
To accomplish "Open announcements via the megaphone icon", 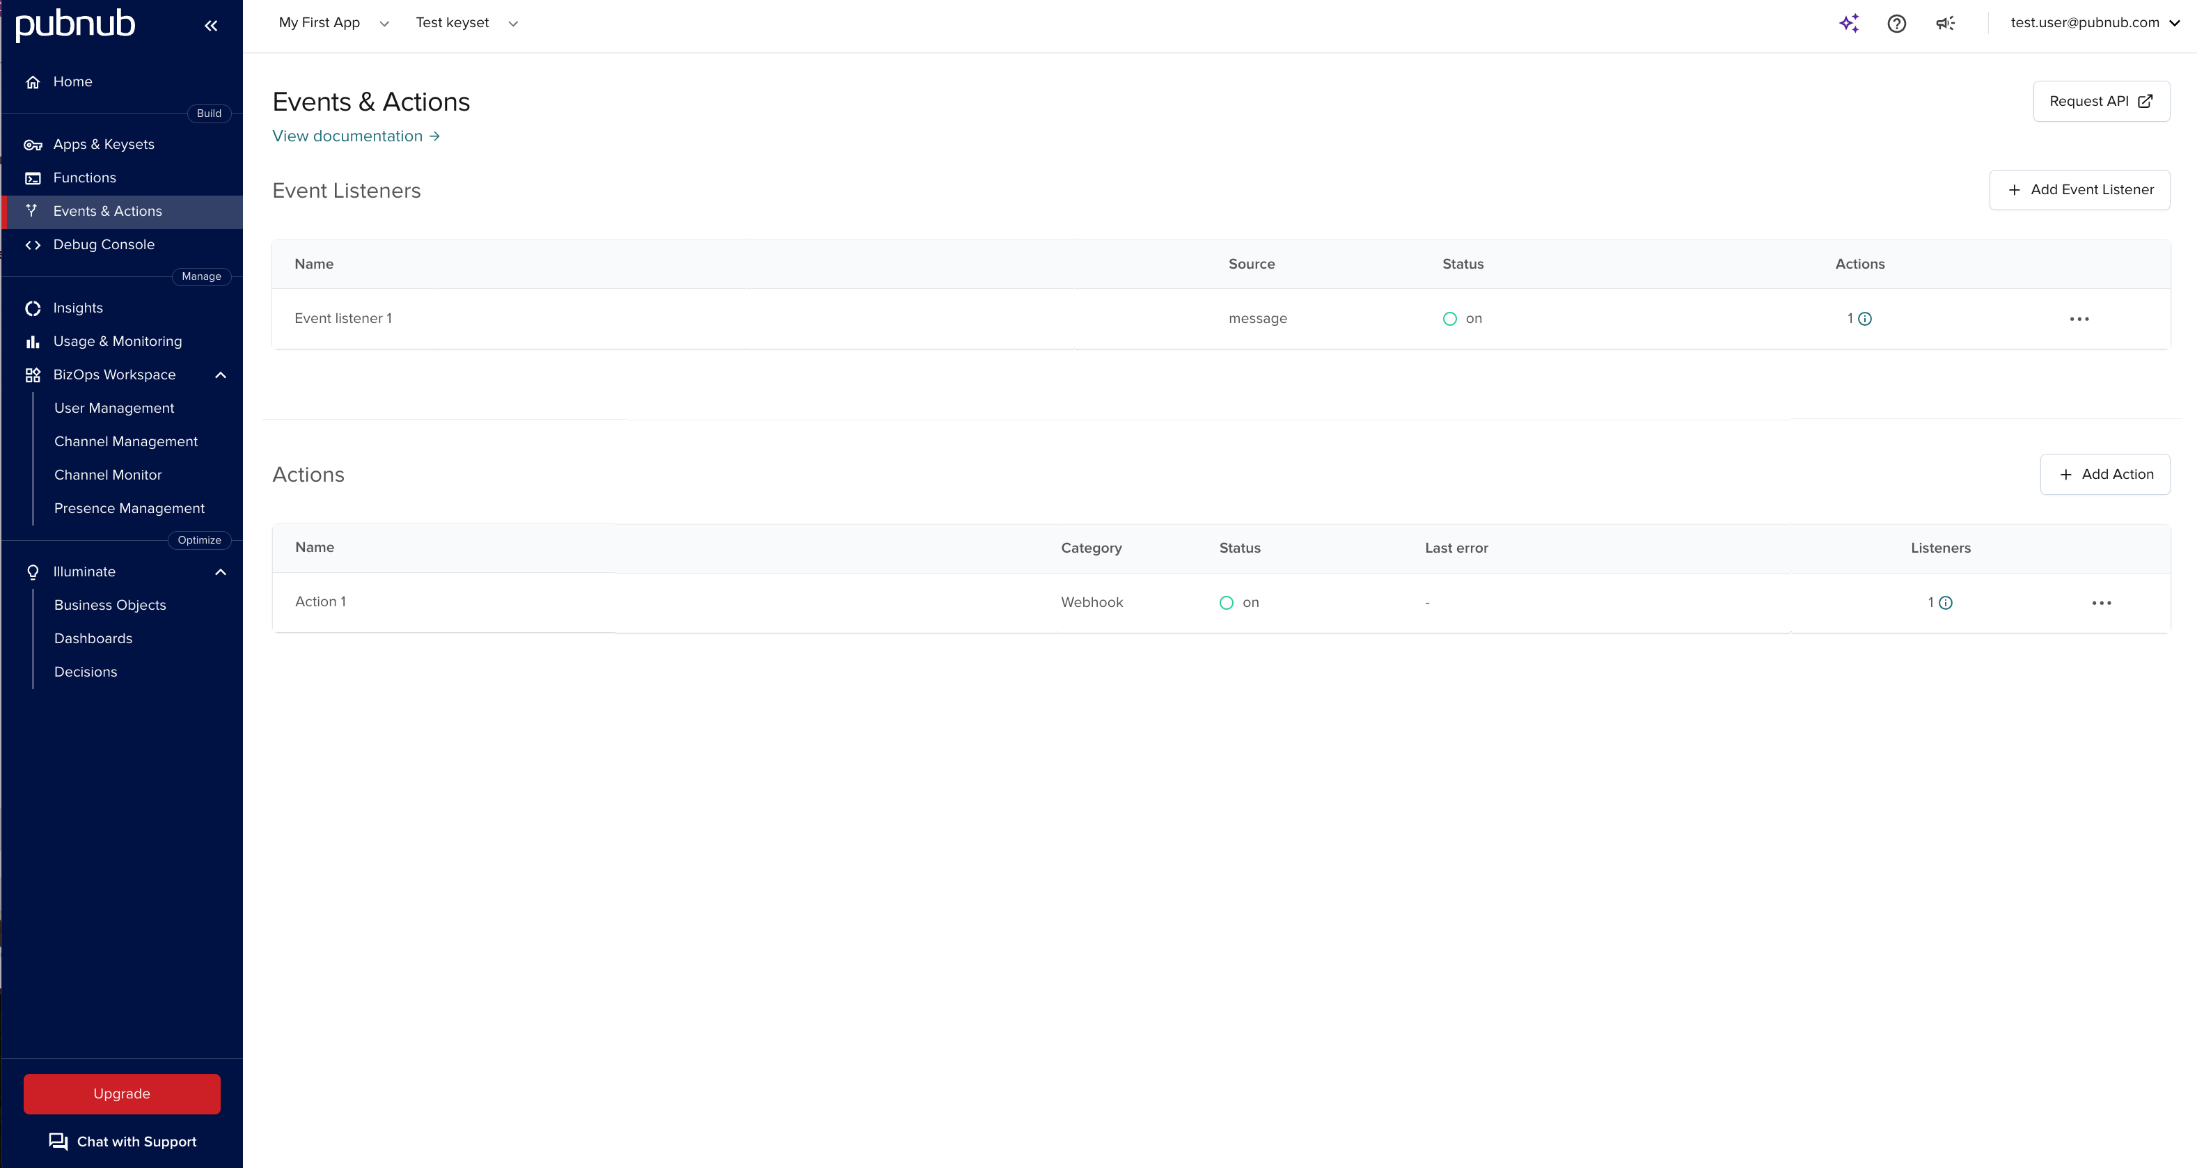I will (x=1946, y=23).
